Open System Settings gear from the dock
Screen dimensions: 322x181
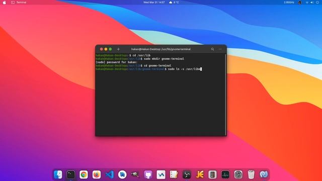238,174
